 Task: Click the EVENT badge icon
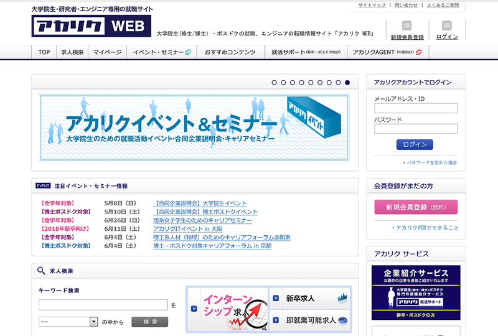tap(43, 186)
